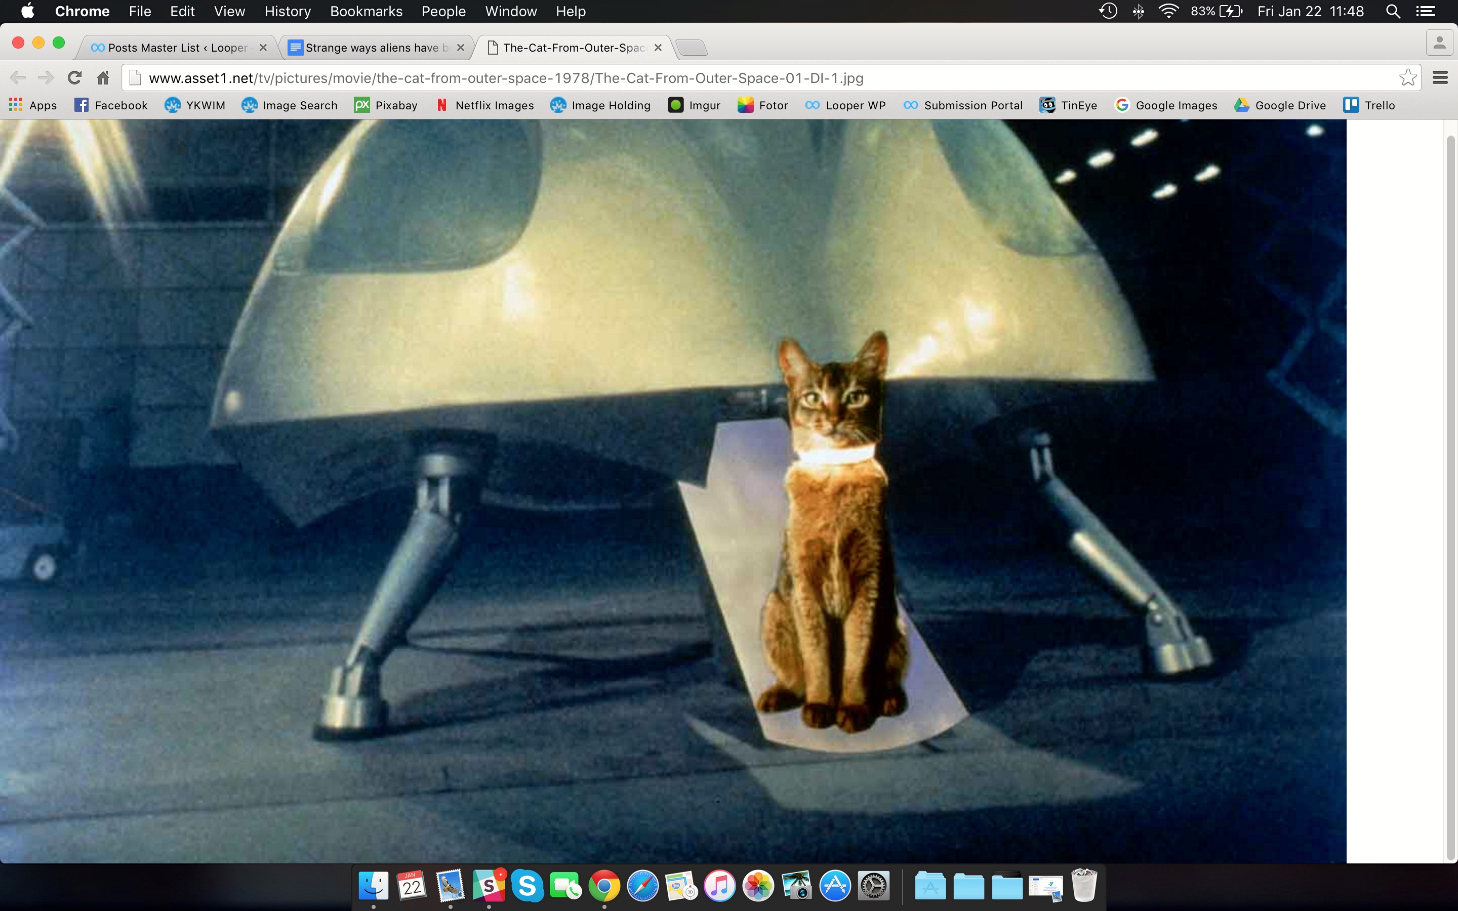The width and height of the screenshot is (1458, 911).
Task: Open the Chrome menu via hamburger icon
Action: [x=1440, y=77]
